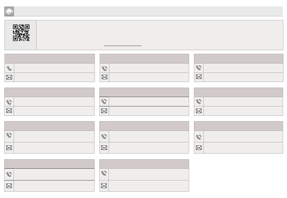Click the plain phone handset icon without sound waves

(x=9, y=68)
